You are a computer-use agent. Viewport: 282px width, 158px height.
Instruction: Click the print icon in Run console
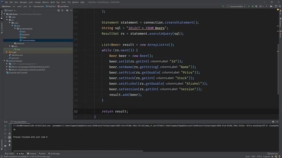coord(9,141)
